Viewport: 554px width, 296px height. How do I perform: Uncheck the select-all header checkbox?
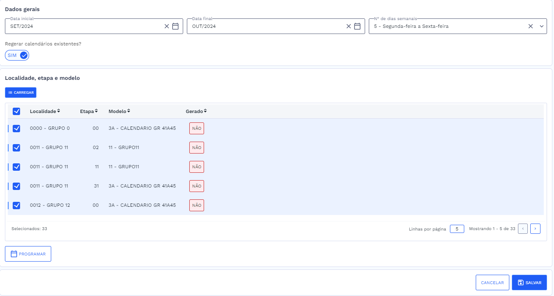16,111
